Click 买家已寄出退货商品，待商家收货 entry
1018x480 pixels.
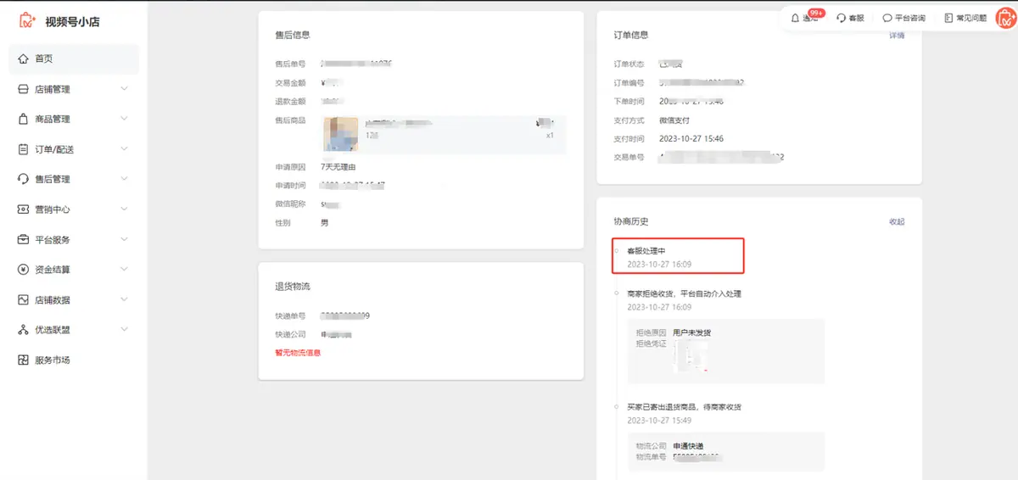click(x=685, y=407)
